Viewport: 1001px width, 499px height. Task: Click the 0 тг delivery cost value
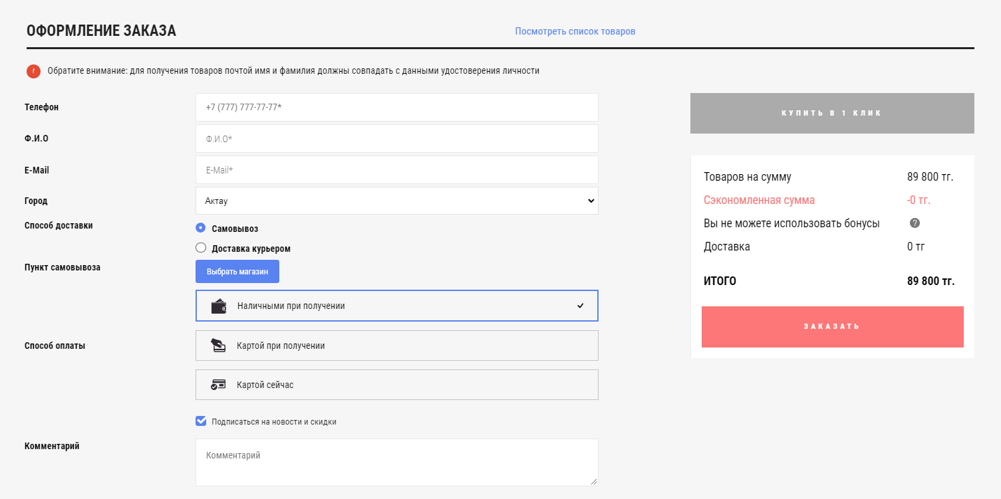(x=916, y=247)
